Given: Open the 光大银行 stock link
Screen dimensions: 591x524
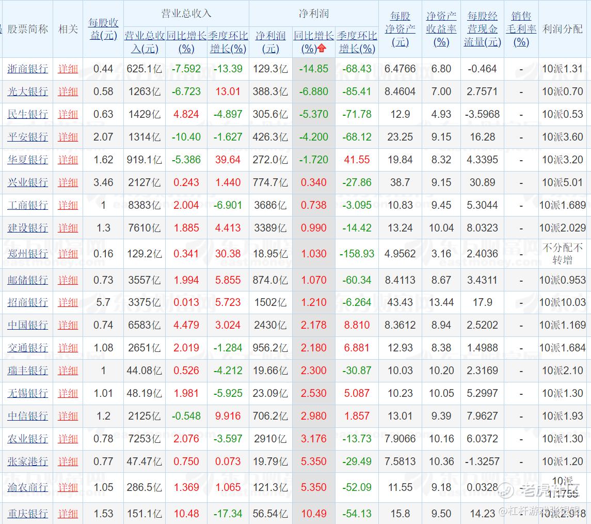Looking at the screenshot, I should [27, 91].
